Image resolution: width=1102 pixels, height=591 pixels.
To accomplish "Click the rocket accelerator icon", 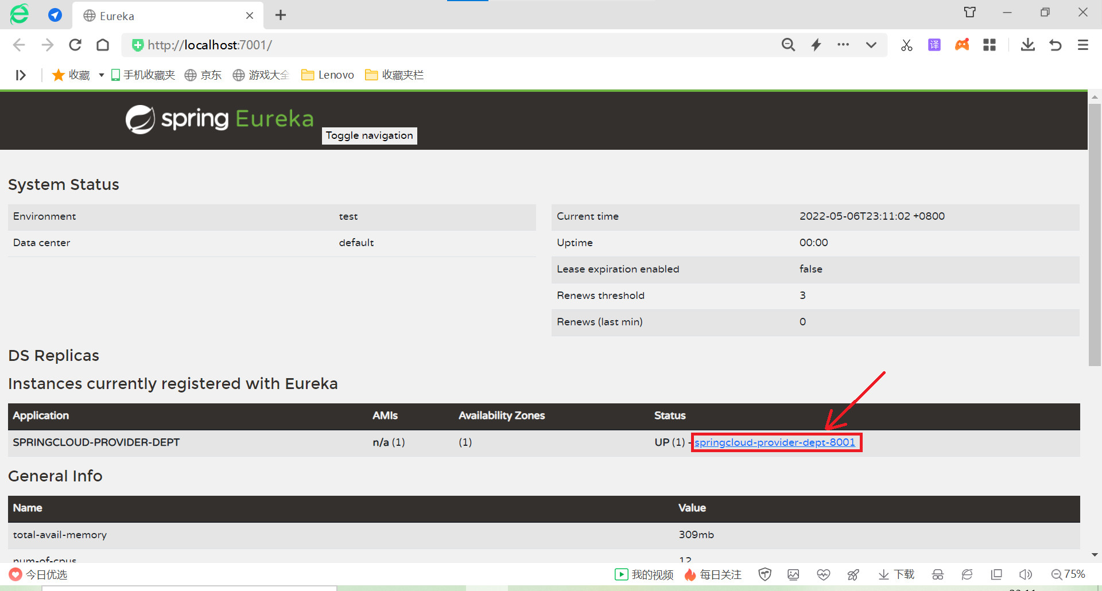I will (x=853, y=574).
